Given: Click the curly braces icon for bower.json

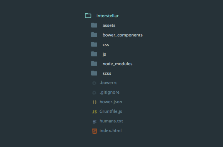Looking at the screenshot, I should coord(95,102).
